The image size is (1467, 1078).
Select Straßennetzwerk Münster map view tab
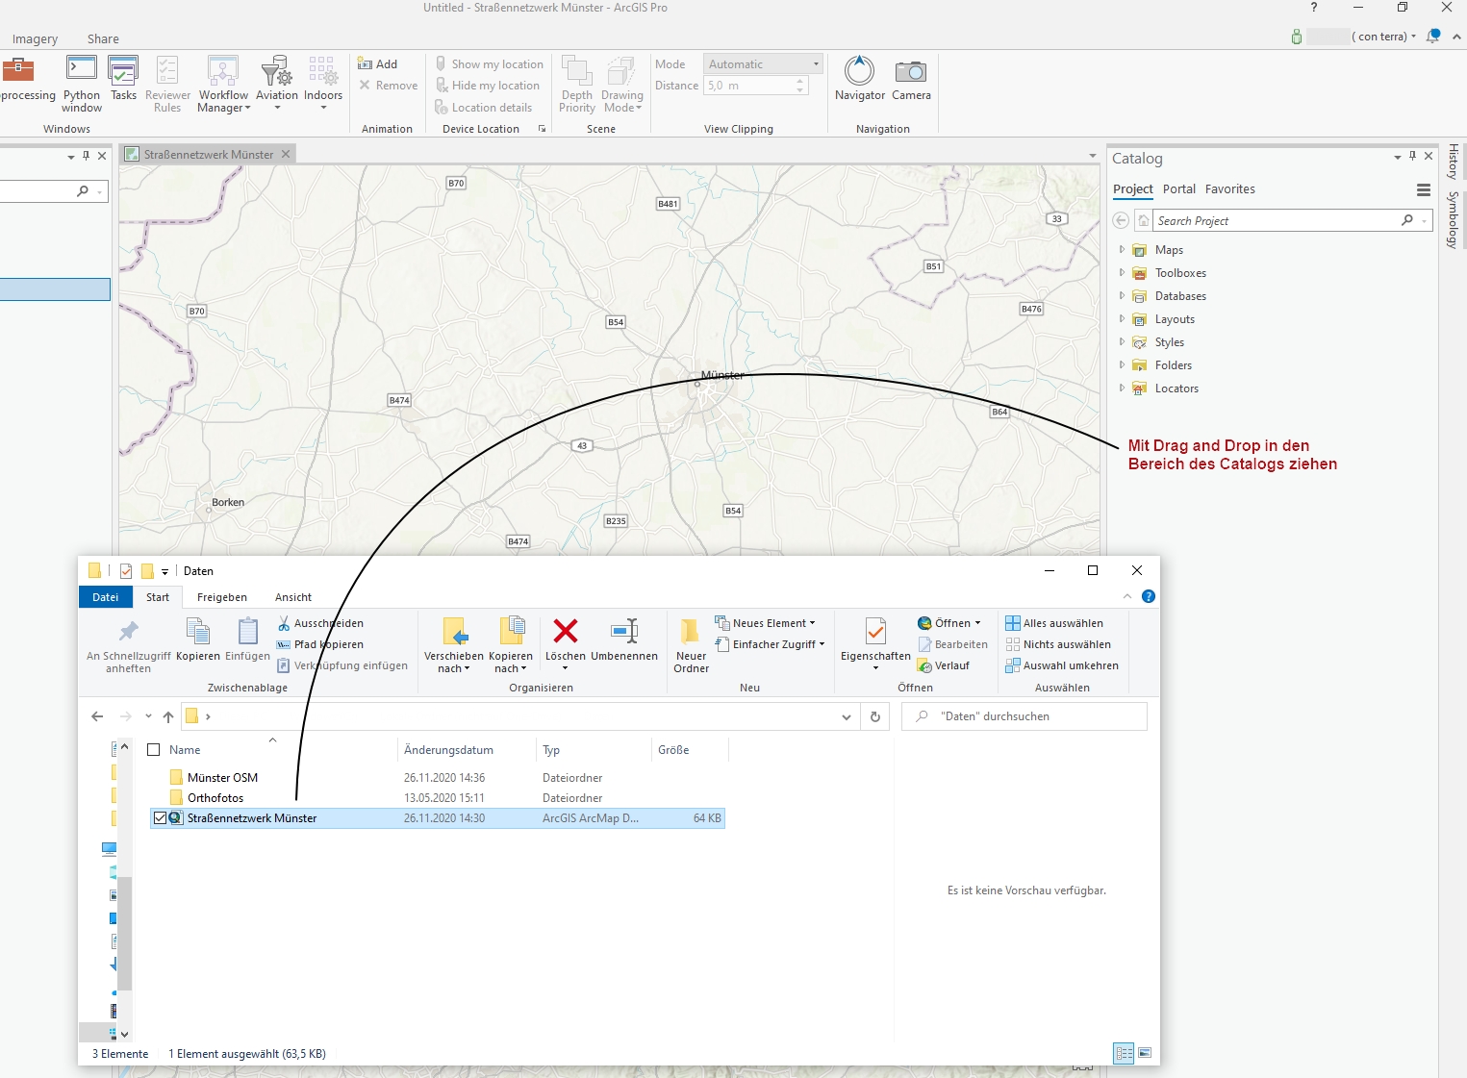pyautogui.click(x=208, y=155)
